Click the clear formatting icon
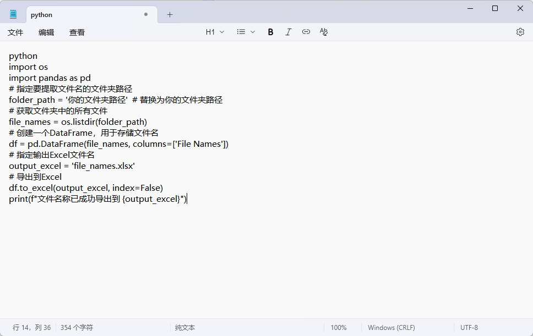The width and height of the screenshot is (533, 336). [x=324, y=32]
